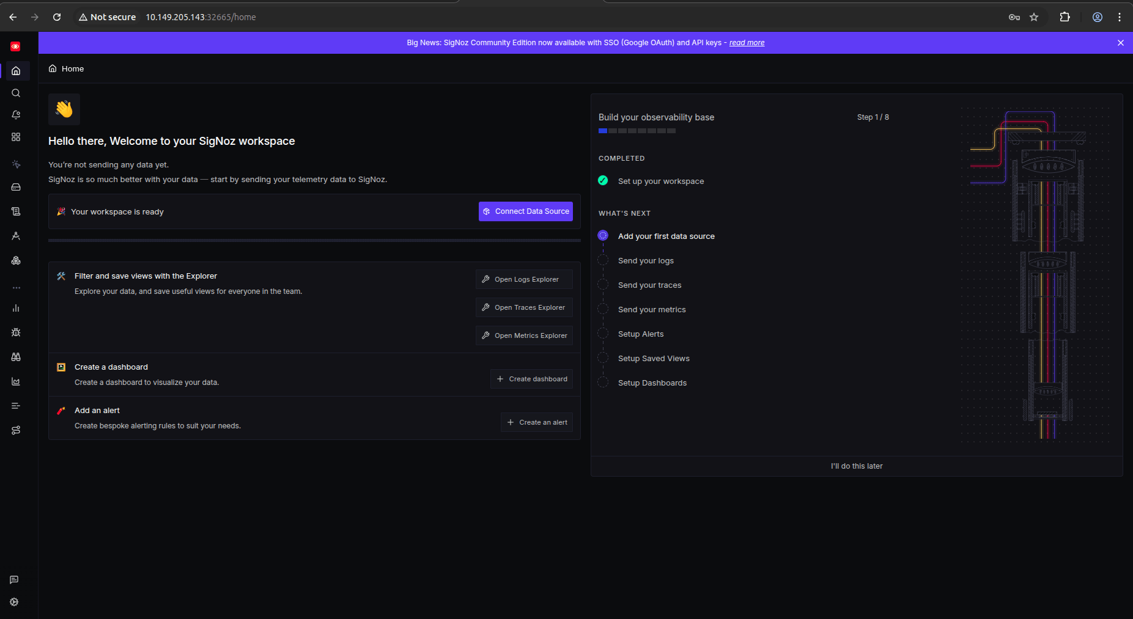
Task: Click the binoculars icon in sidebar
Action: [x=16, y=357]
